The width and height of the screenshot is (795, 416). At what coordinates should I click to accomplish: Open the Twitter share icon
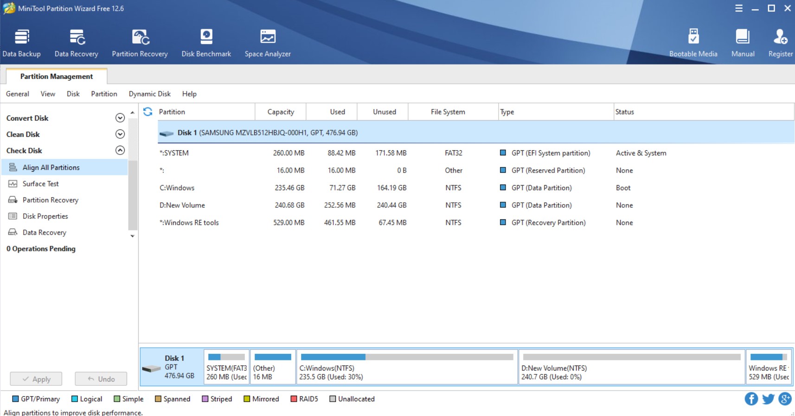768,399
